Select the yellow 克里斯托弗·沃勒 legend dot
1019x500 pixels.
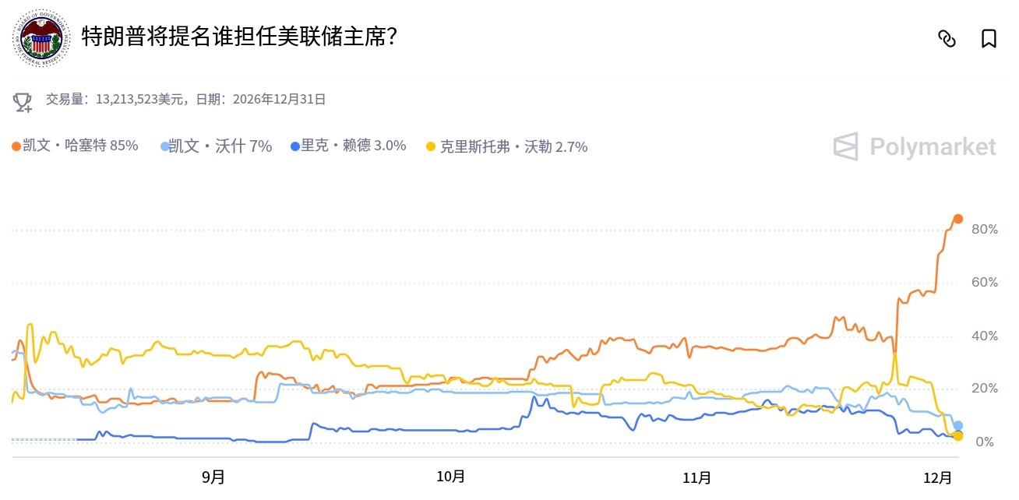point(431,146)
